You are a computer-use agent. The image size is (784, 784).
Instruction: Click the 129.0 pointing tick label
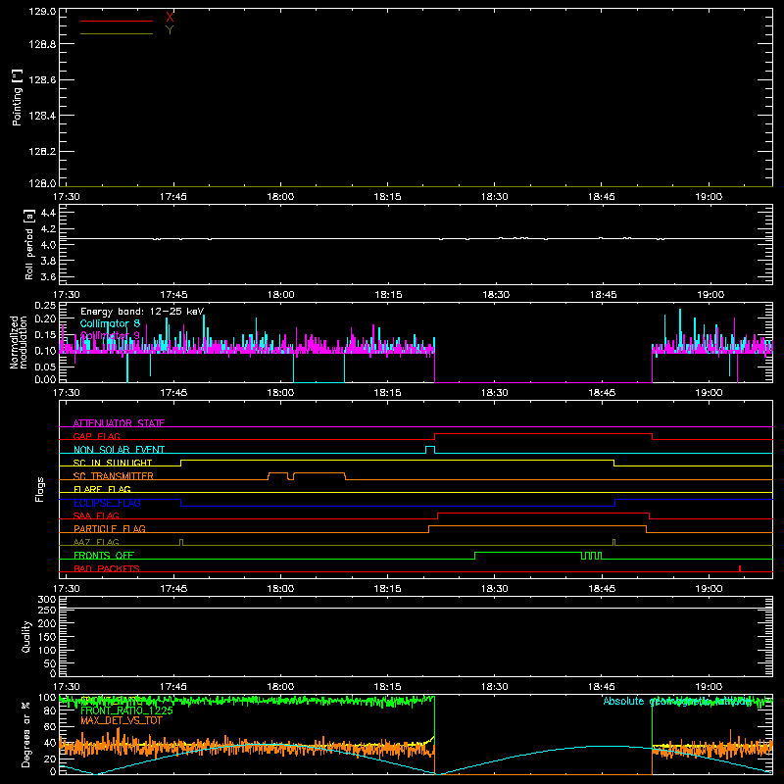click(x=42, y=12)
